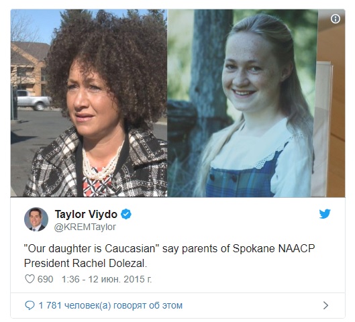The height and width of the screenshot is (322, 355).
Task: Expand the conversation with the right chevron
Action: 325,305
